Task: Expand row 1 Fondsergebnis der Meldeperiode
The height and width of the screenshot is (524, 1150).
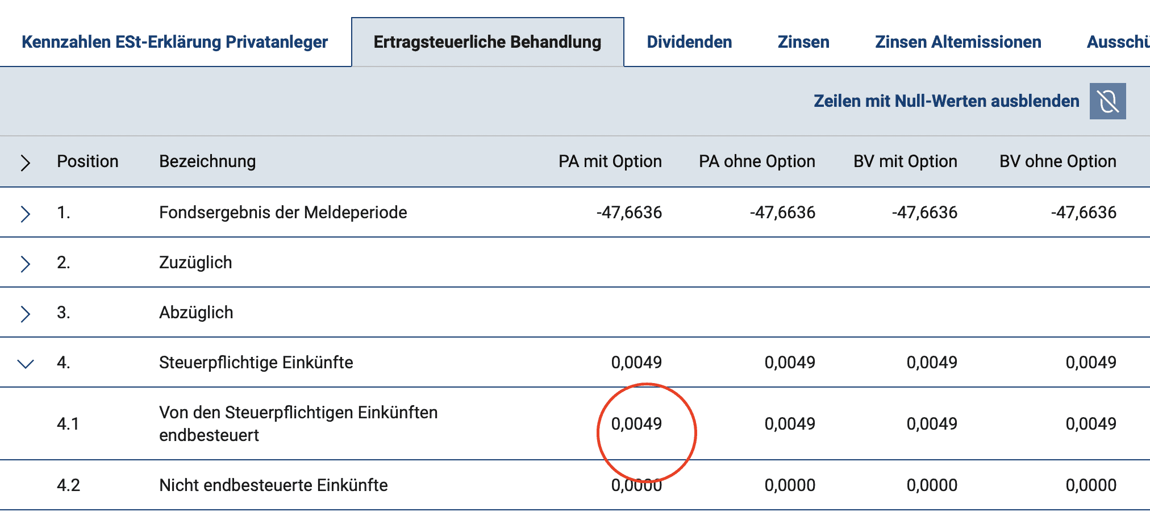Action: click(25, 214)
